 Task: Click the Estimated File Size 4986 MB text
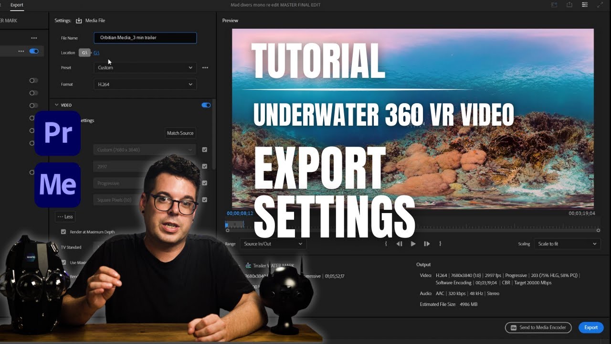pos(449,304)
